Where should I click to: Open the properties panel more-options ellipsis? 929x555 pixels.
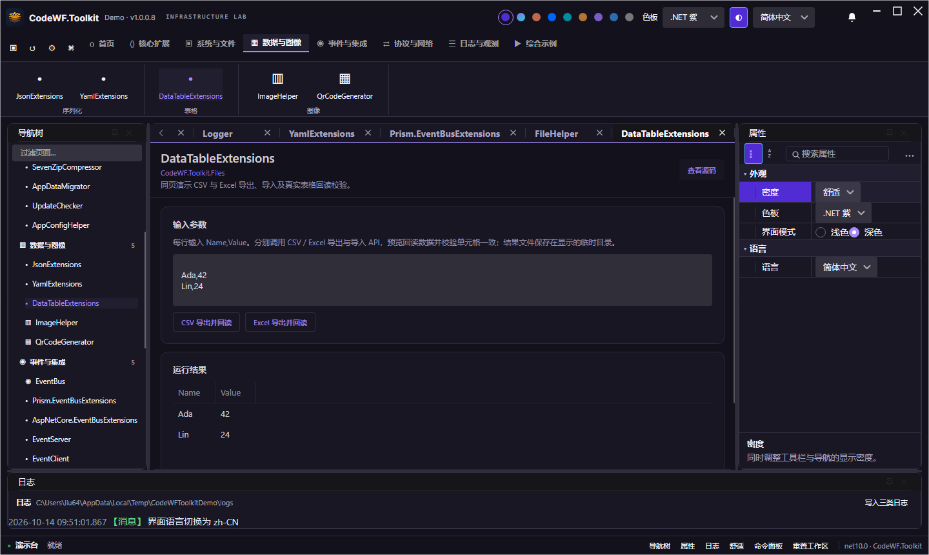pyautogui.click(x=909, y=155)
